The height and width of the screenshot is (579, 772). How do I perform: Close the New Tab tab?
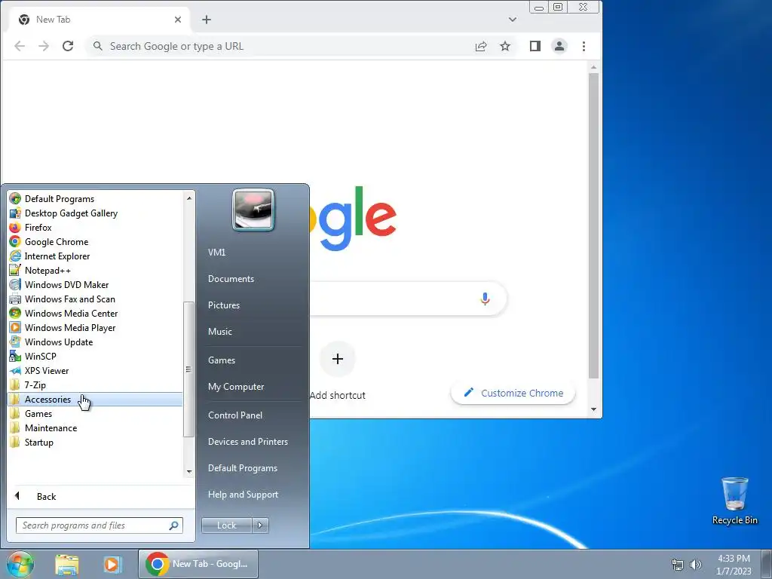[178, 20]
